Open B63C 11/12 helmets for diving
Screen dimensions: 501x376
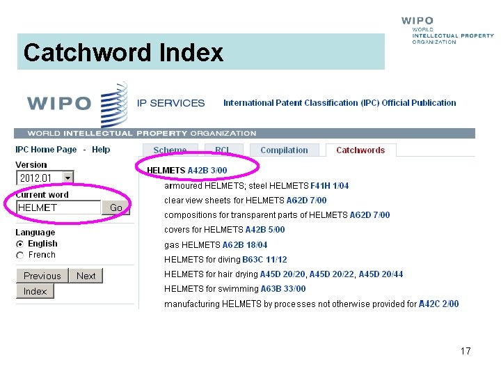pos(264,259)
